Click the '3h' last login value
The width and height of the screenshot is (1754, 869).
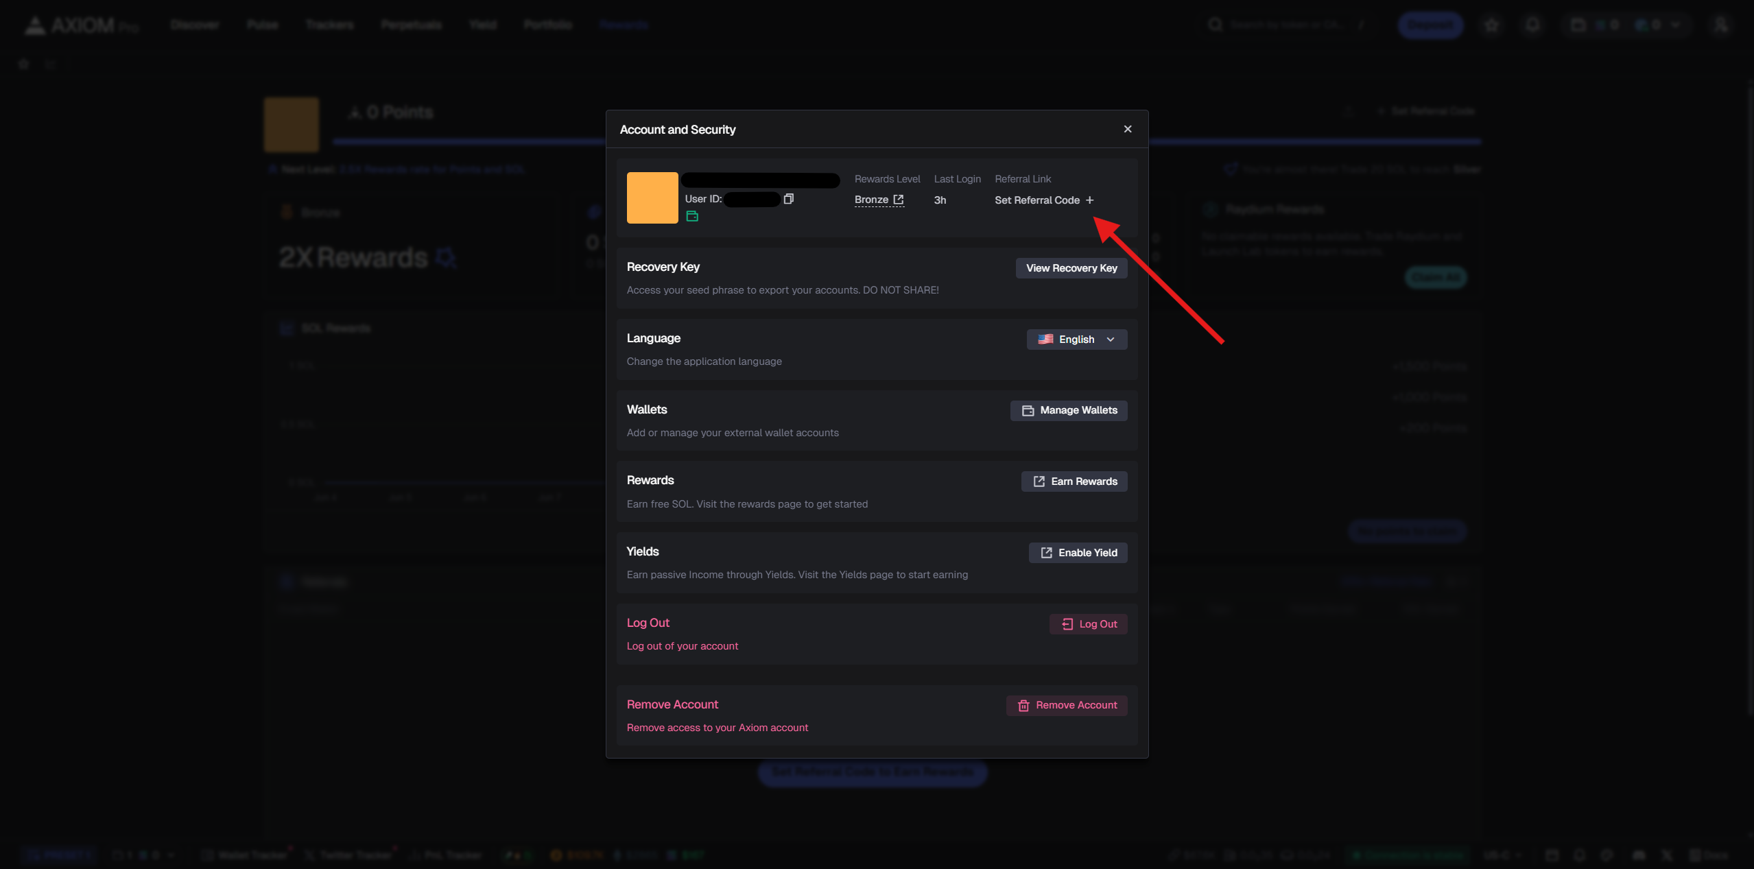click(x=940, y=200)
